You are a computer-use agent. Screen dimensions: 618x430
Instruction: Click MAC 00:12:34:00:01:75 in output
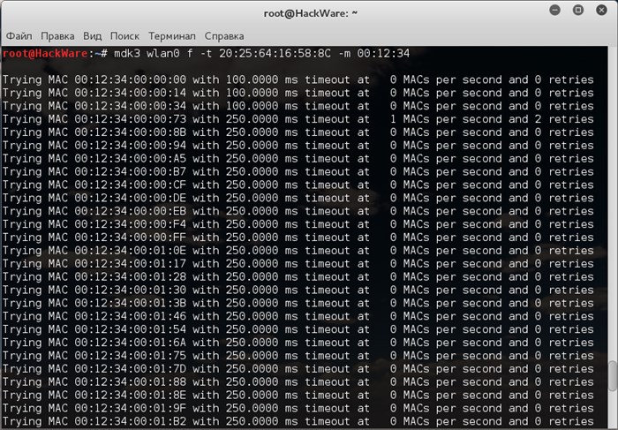coord(131,356)
